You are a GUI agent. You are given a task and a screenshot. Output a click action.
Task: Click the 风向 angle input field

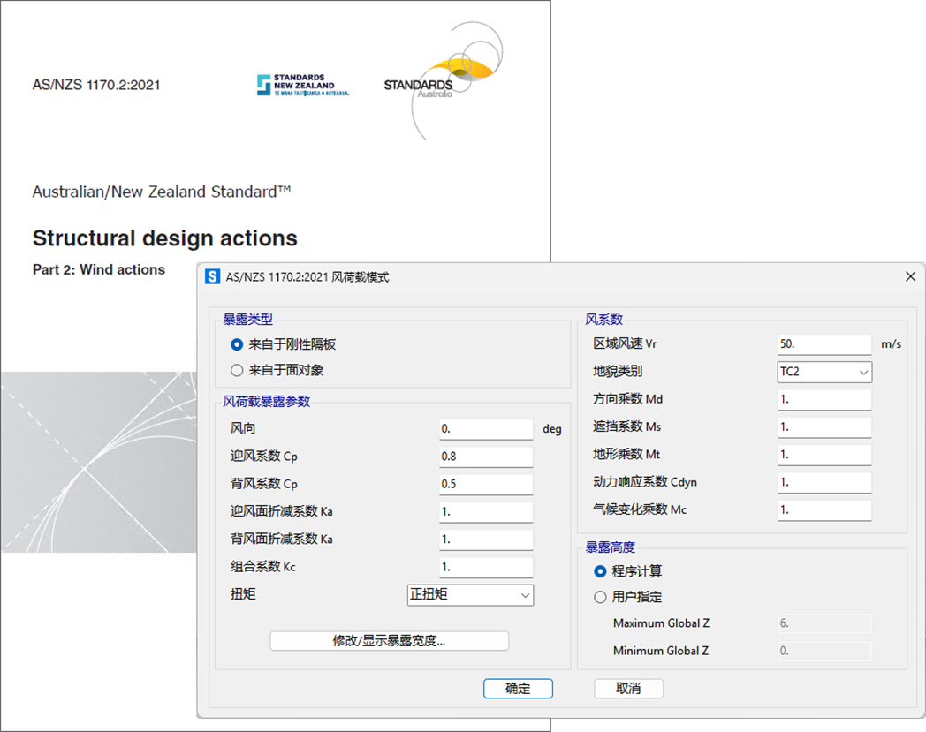[486, 429]
